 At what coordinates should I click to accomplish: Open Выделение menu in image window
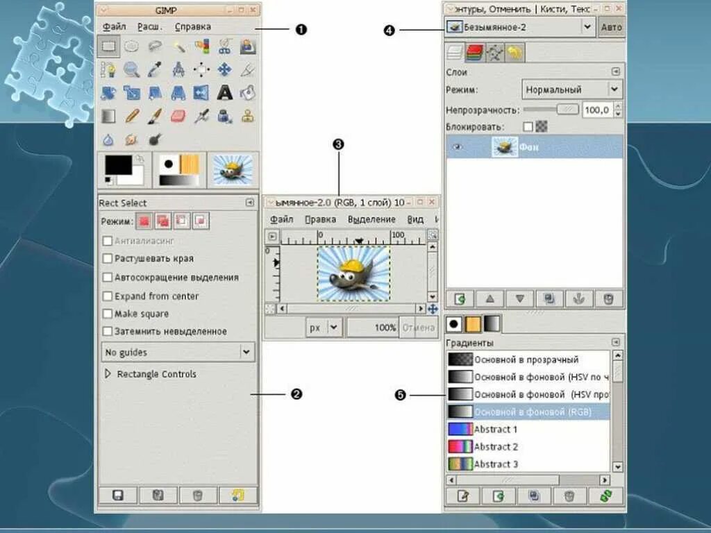pos(372,219)
